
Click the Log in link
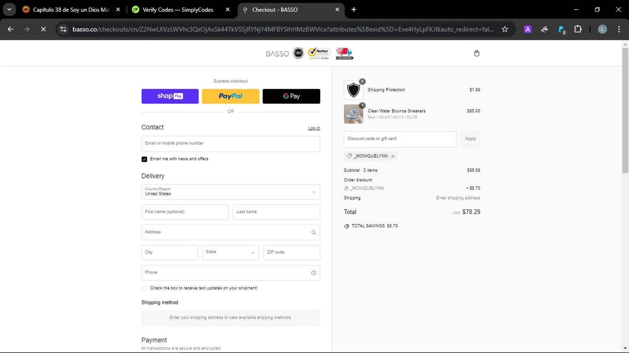click(x=314, y=128)
